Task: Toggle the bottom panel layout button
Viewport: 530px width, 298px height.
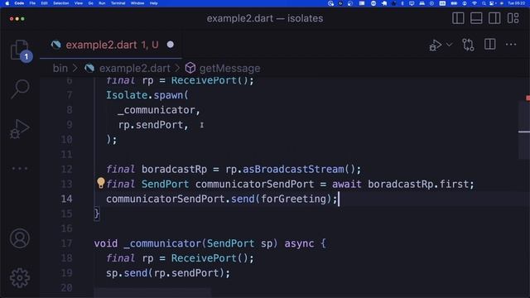Action: tap(476, 18)
